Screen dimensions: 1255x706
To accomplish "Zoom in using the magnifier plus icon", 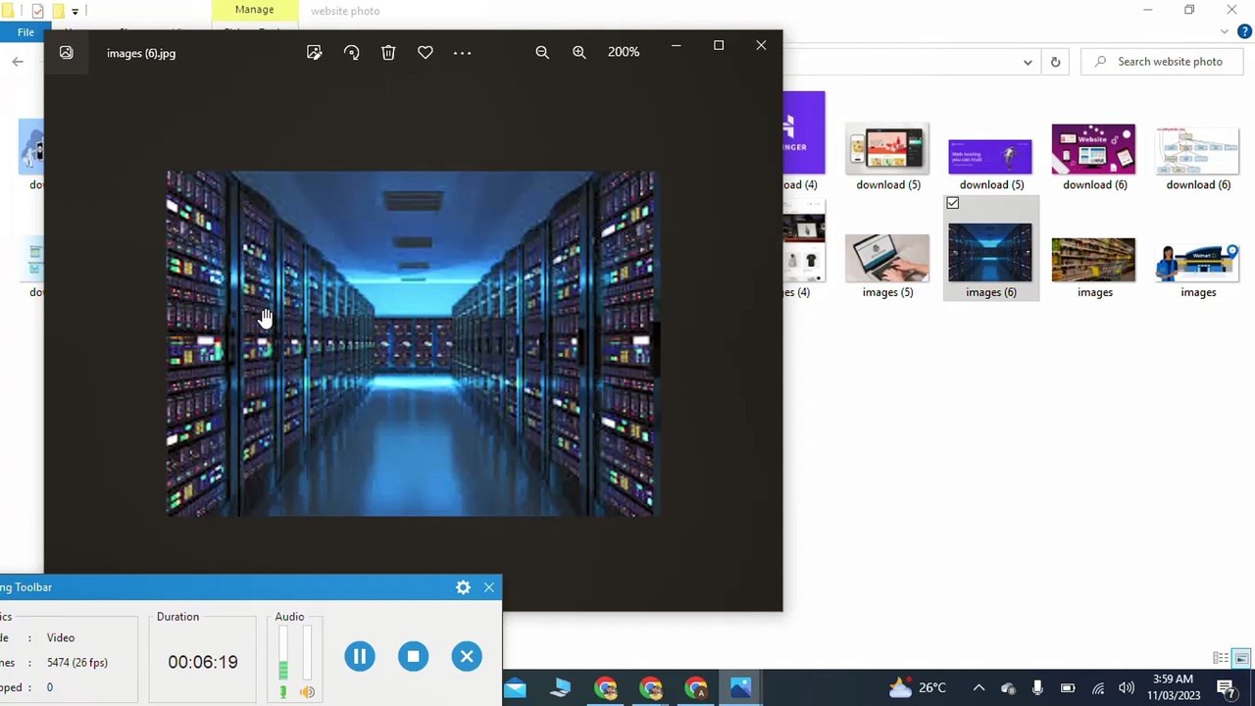I will (579, 53).
